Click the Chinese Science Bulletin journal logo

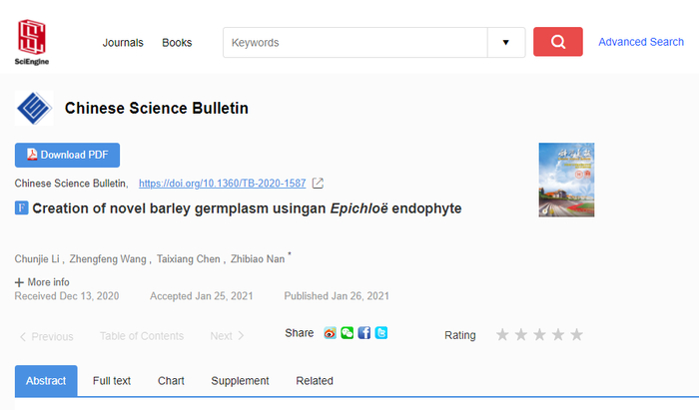click(33, 108)
